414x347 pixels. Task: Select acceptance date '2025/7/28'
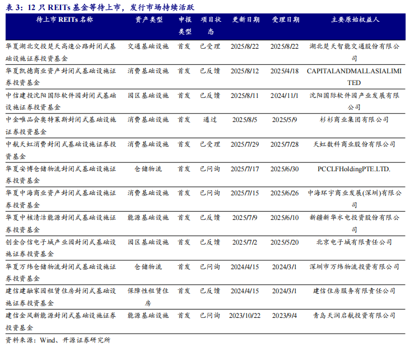tap(285, 144)
